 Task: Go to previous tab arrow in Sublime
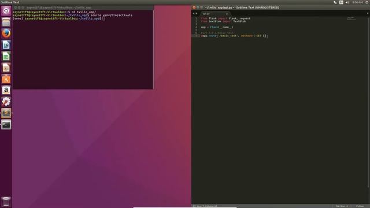coord(194,13)
